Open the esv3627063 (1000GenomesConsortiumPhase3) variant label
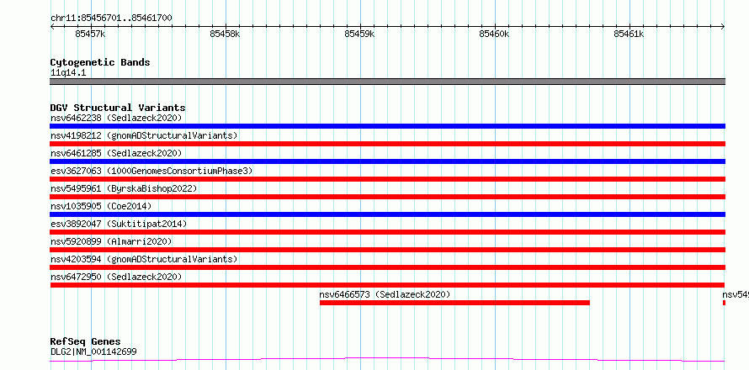This screenshot has width=749, height=370. click(151, 171)
